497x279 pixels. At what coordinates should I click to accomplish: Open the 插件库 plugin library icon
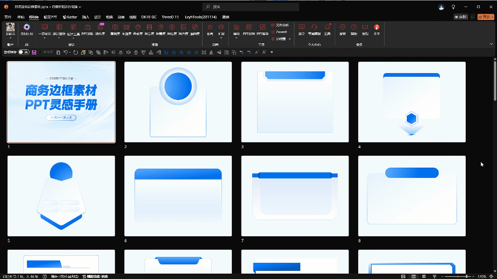[100, 30]
